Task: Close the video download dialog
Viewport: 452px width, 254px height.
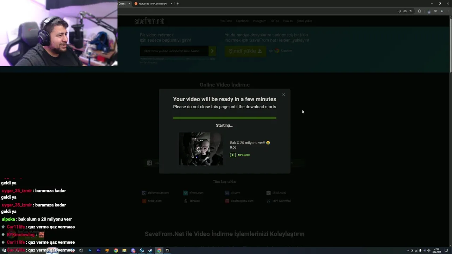Action: coord(284,95)
